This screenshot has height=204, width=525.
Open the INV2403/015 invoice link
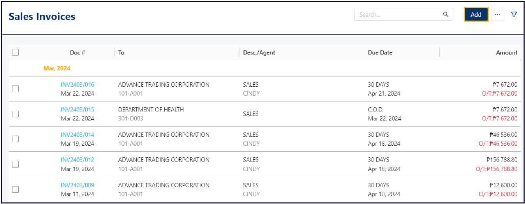[x=78, y=110]
